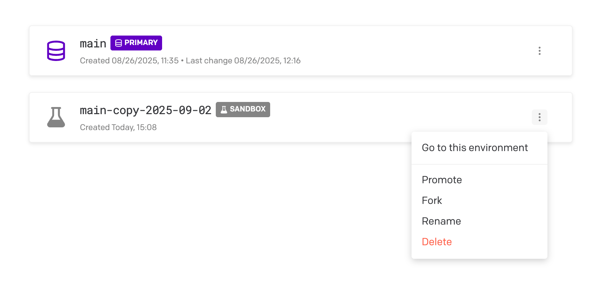
Task: Open the three-dot menu for main environment
Action: pos(539,51)
